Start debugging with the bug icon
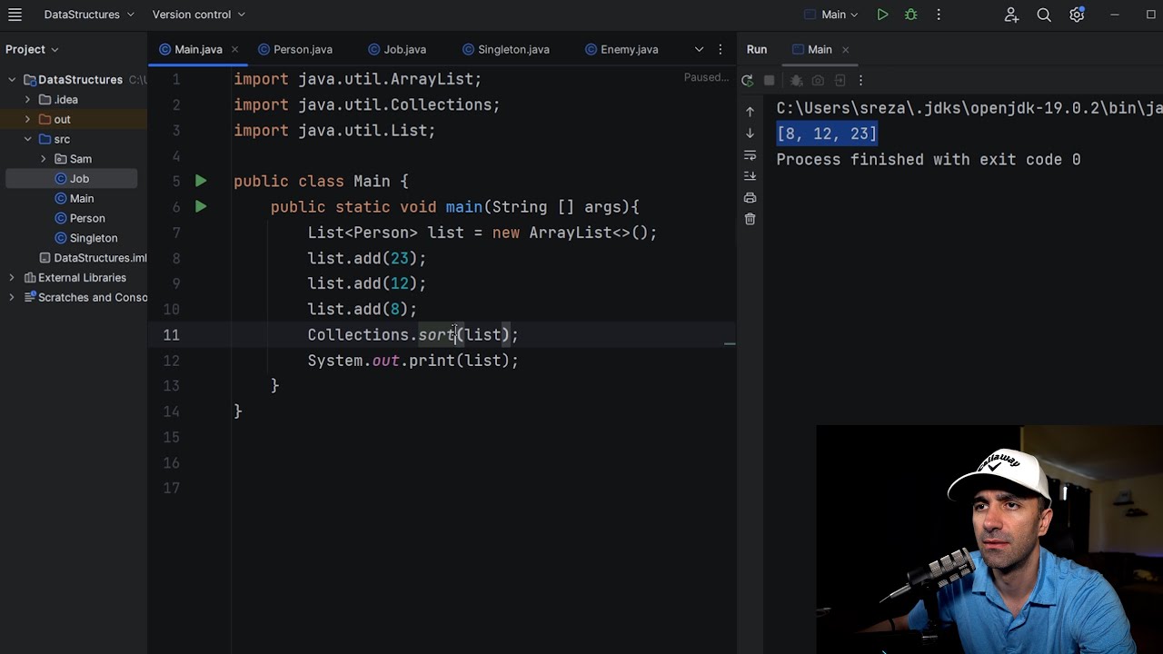Viewport: 1163px width, 654px height. (910, 15)
